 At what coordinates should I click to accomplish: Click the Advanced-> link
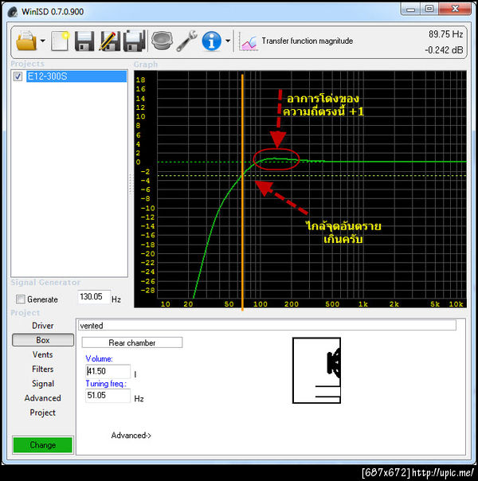tap(131, 436)
